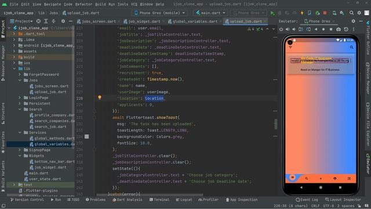Screen dimensions: 371x209
Task: Open Project panel gear options
Action: click(x=63, y=21)
